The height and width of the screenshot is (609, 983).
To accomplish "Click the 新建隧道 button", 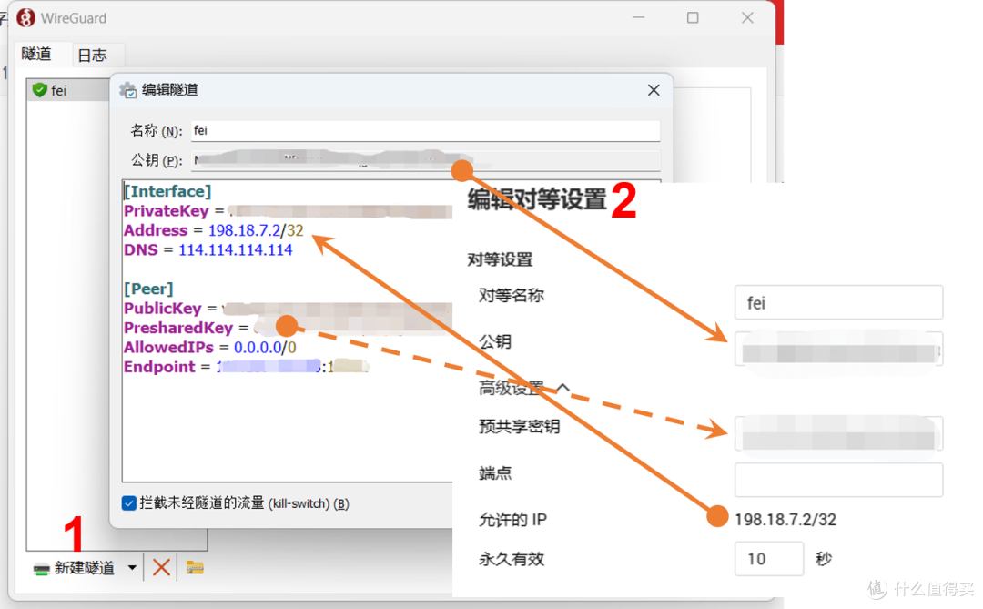I will point(74,568).
